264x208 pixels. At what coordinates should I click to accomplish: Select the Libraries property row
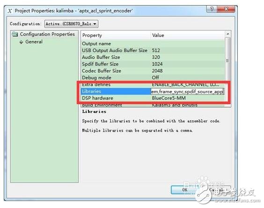click(x=153, y=91)
